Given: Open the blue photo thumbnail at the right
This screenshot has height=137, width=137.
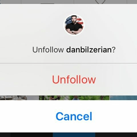Looking at the screenshot, I should coord(123,98).
